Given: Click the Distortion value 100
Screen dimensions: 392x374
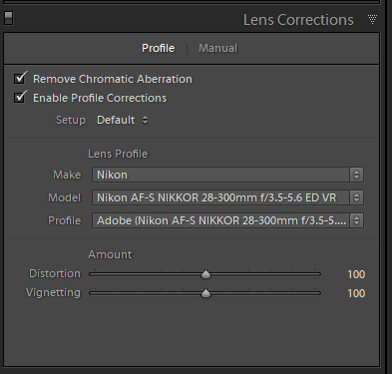Looking at the screenshot, I should pyautogui.click(x=356, y=274).
